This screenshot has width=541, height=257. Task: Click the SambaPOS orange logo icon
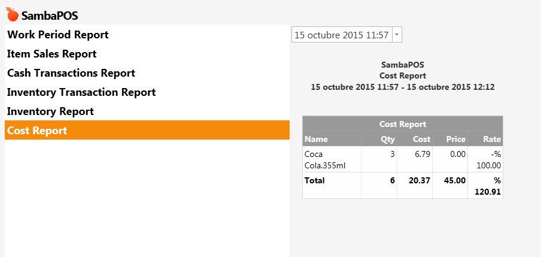(x=12, y=14)
